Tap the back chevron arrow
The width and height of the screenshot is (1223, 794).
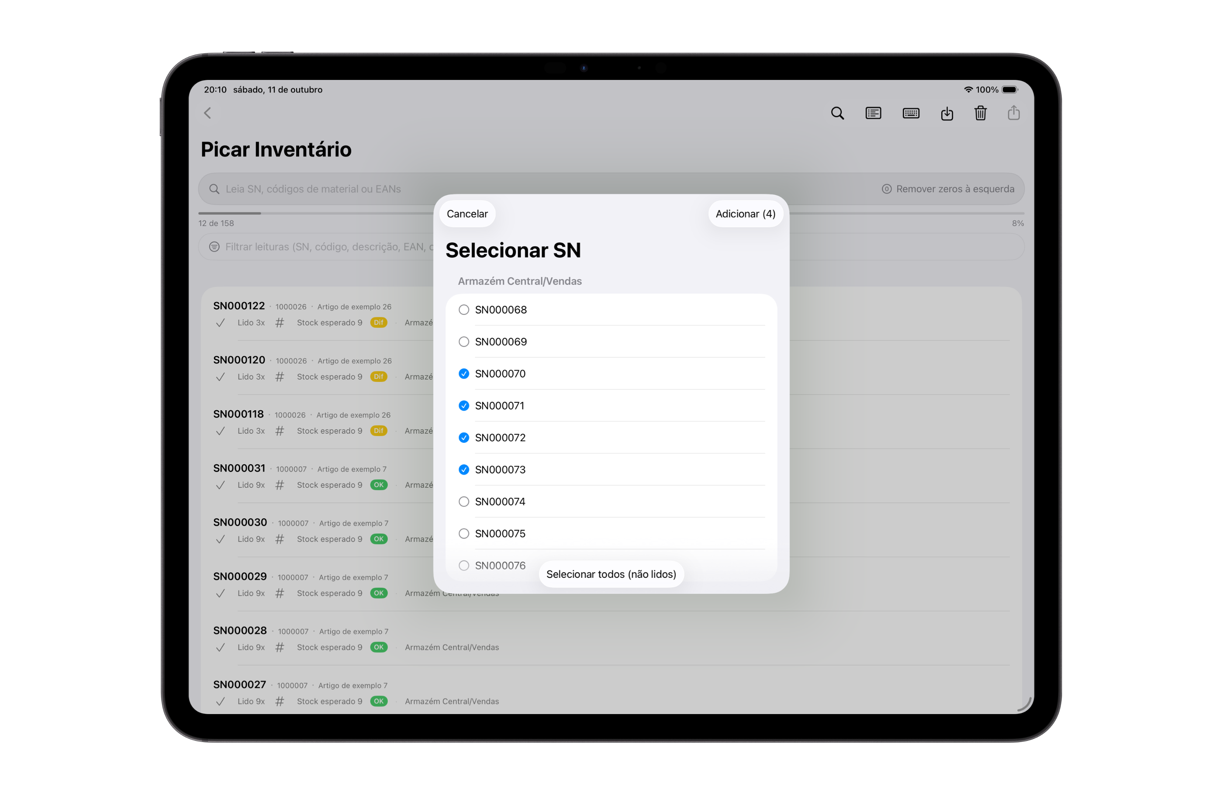point(207,113)
